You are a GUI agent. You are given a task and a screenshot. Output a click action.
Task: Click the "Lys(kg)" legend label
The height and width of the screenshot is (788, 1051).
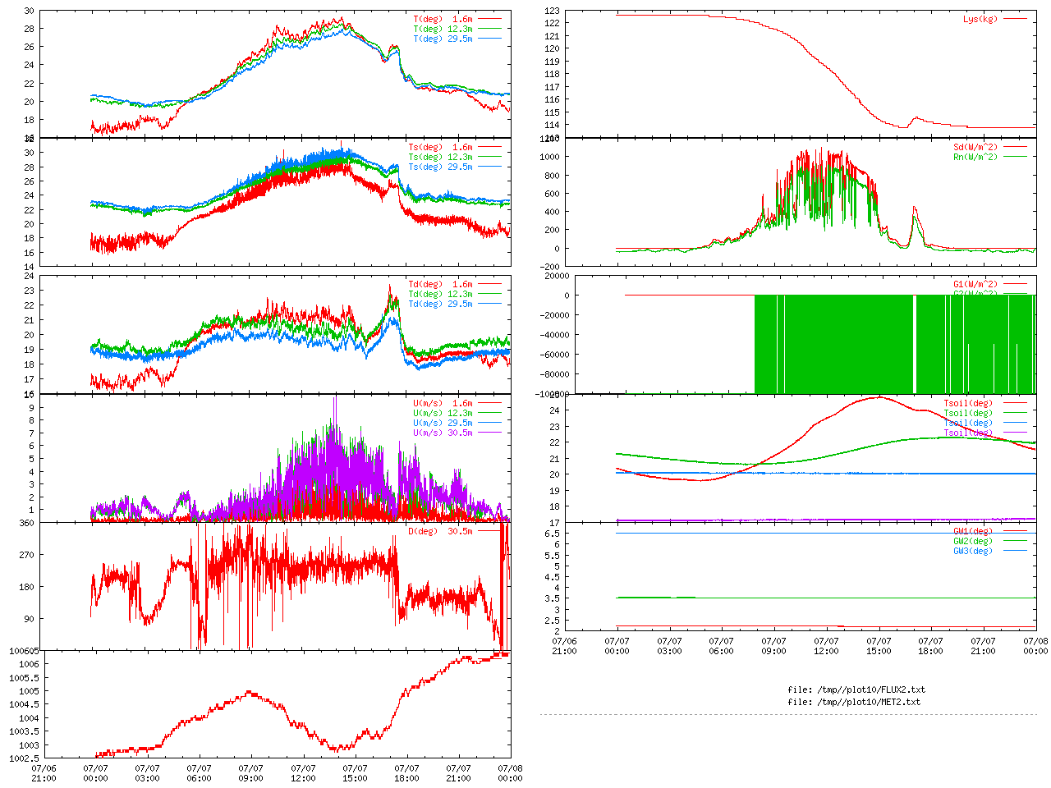pyautogui.click(x=980, y=19)
